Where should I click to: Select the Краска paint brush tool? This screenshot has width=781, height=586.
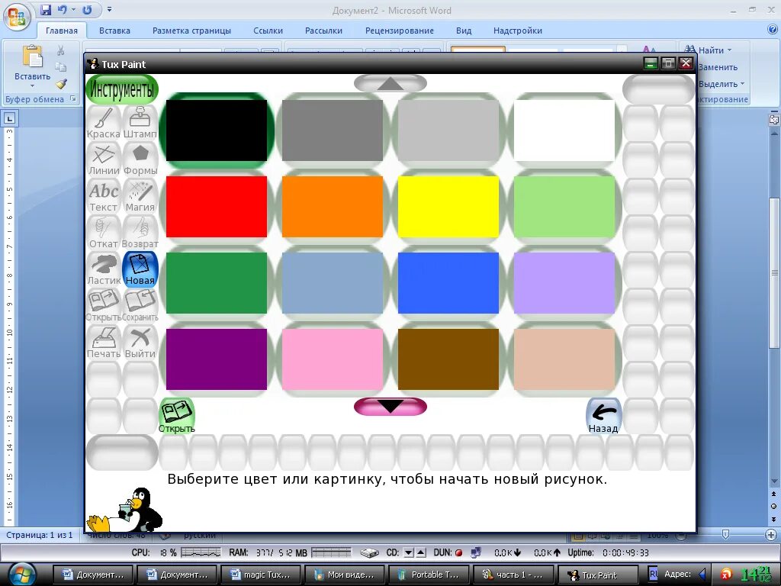point(104,123)
